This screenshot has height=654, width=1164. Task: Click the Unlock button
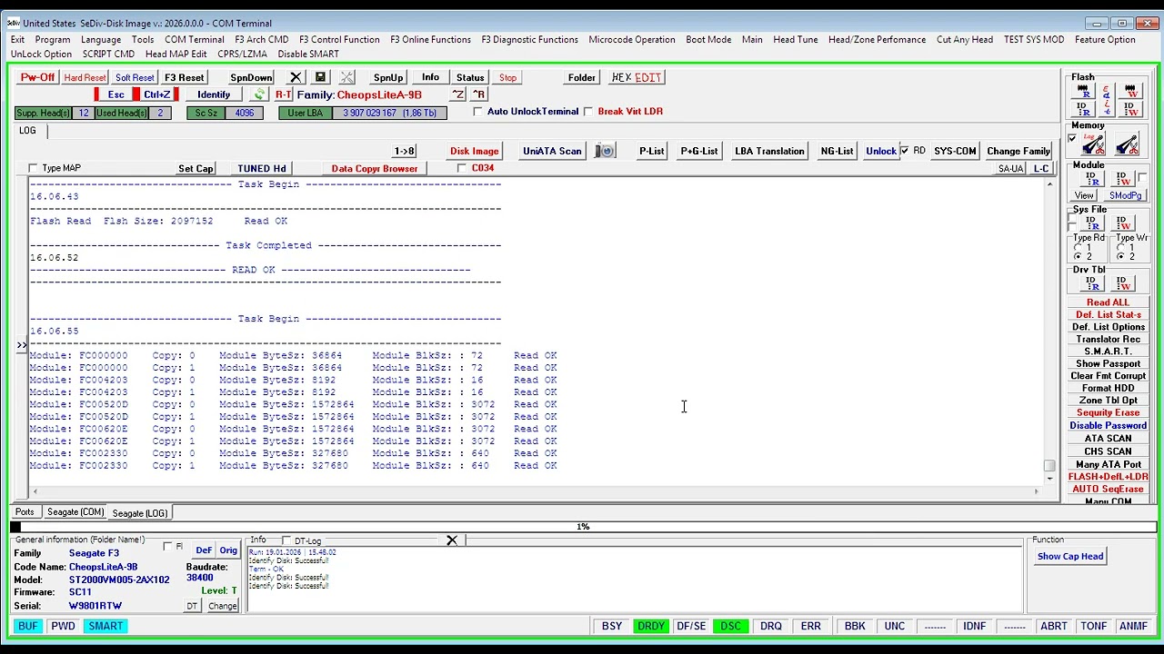[880, 151]
